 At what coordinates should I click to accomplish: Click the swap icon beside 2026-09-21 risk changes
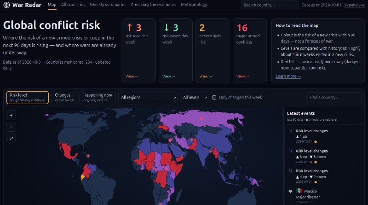(290, 171)
